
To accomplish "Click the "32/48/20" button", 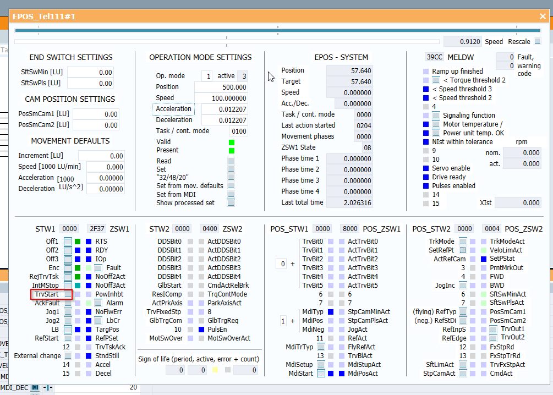I will point(231,177).
